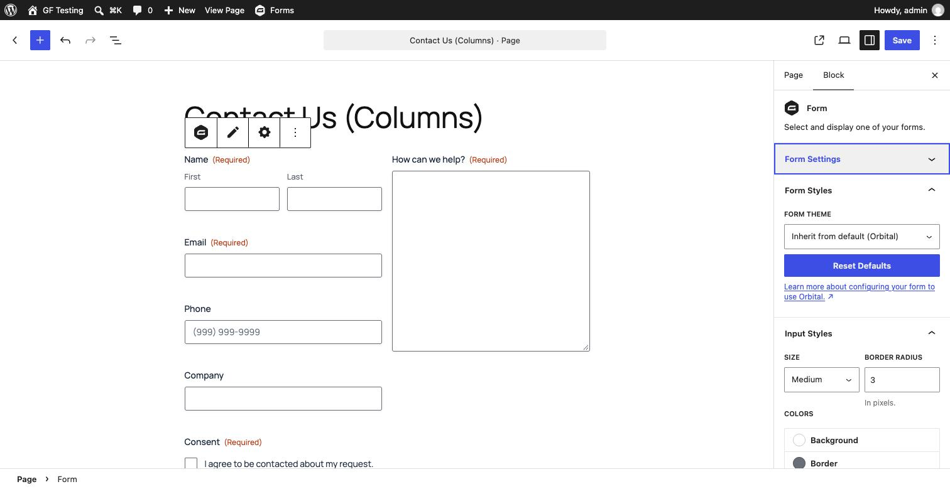This screenshot has height=489, width=950.
Task: Check the consent agreement checkbox
Action: tap(191, 463)
